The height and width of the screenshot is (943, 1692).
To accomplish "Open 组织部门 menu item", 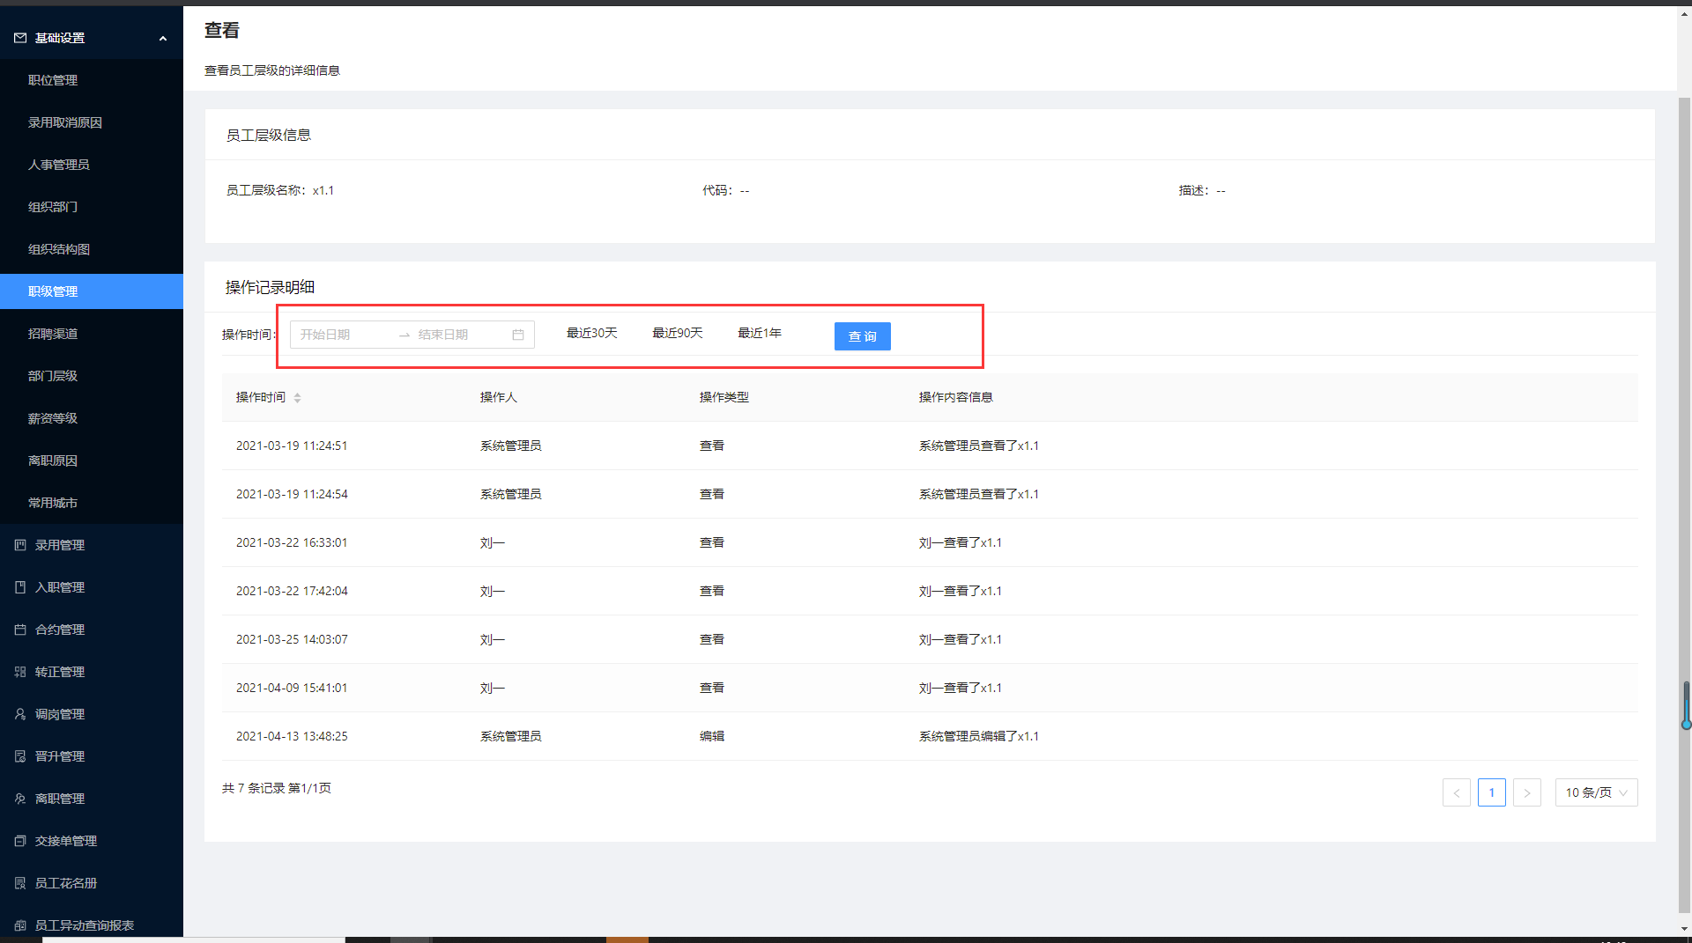I will point(53,207).
